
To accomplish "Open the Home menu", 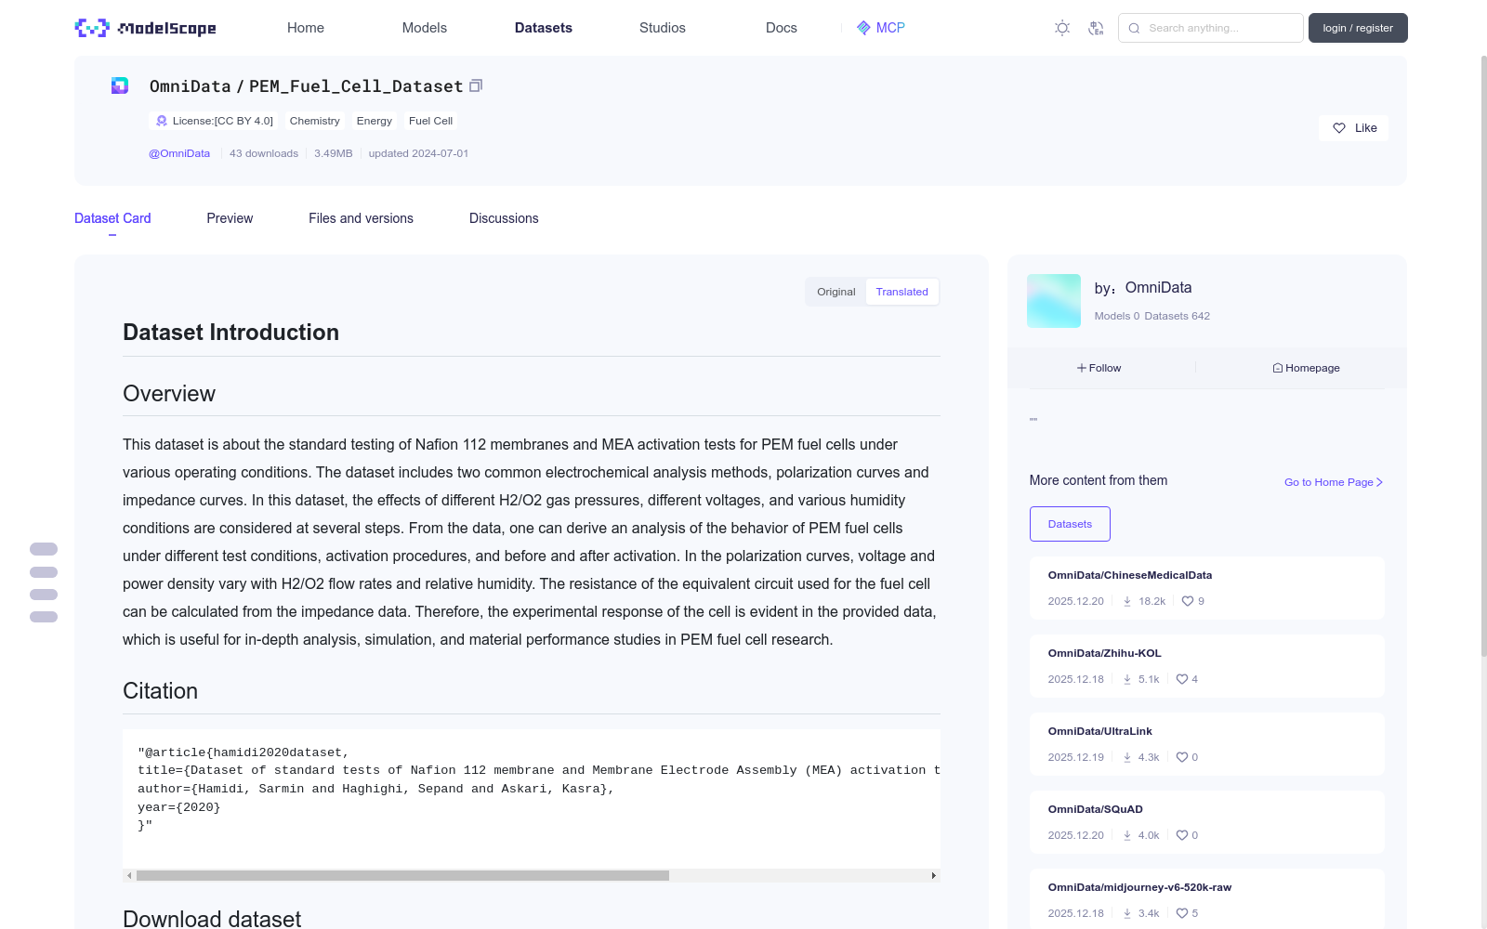I will (306, 28).
